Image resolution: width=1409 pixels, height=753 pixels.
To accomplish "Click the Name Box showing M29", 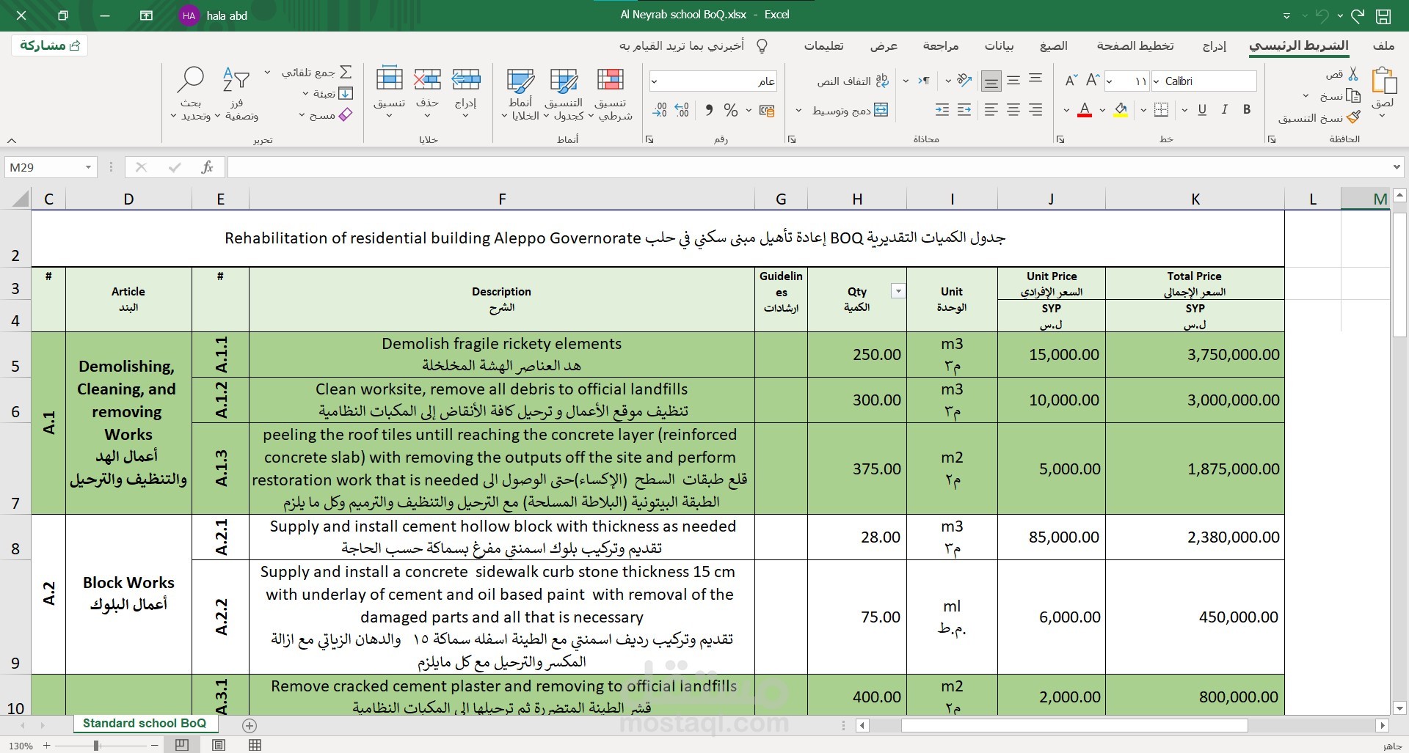I will pos(50,167).
